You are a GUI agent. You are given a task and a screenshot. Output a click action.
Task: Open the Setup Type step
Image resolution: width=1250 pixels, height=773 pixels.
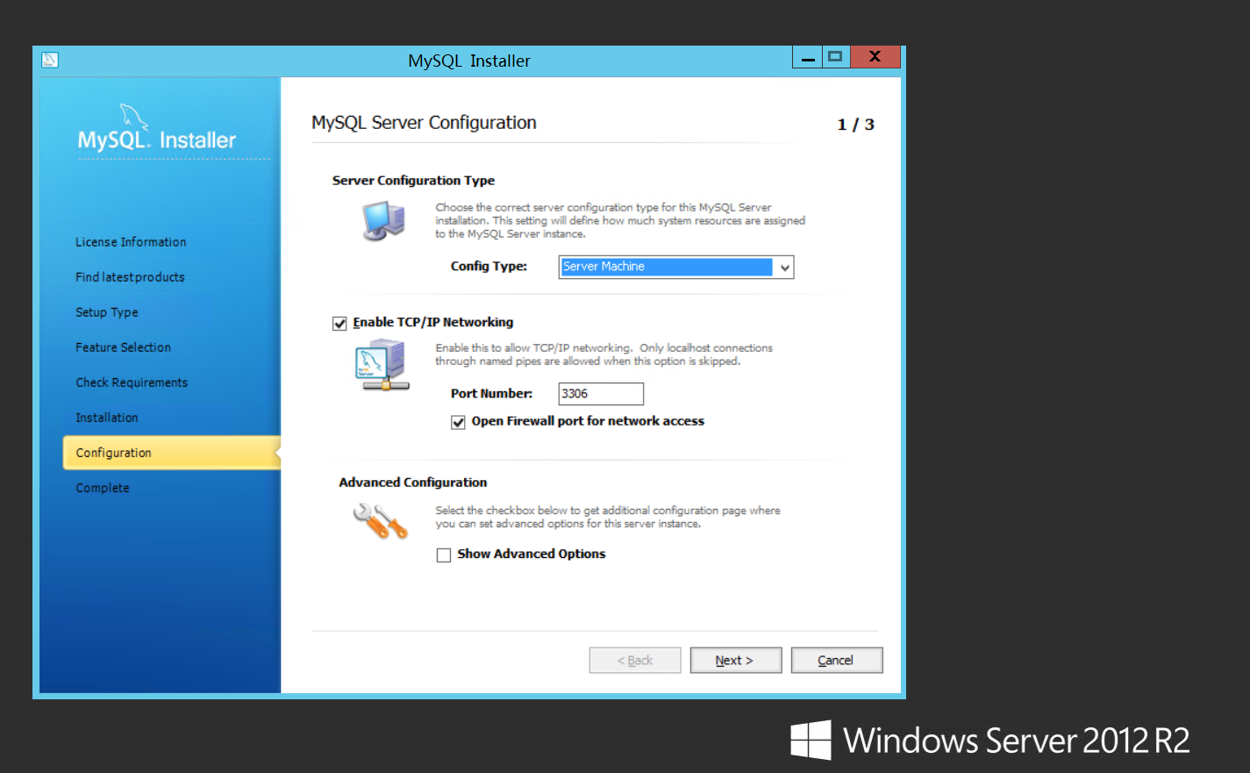pos(106,312)
